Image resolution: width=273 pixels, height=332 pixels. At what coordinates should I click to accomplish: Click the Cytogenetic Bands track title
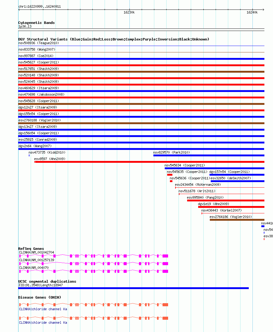tap(37, 23)
